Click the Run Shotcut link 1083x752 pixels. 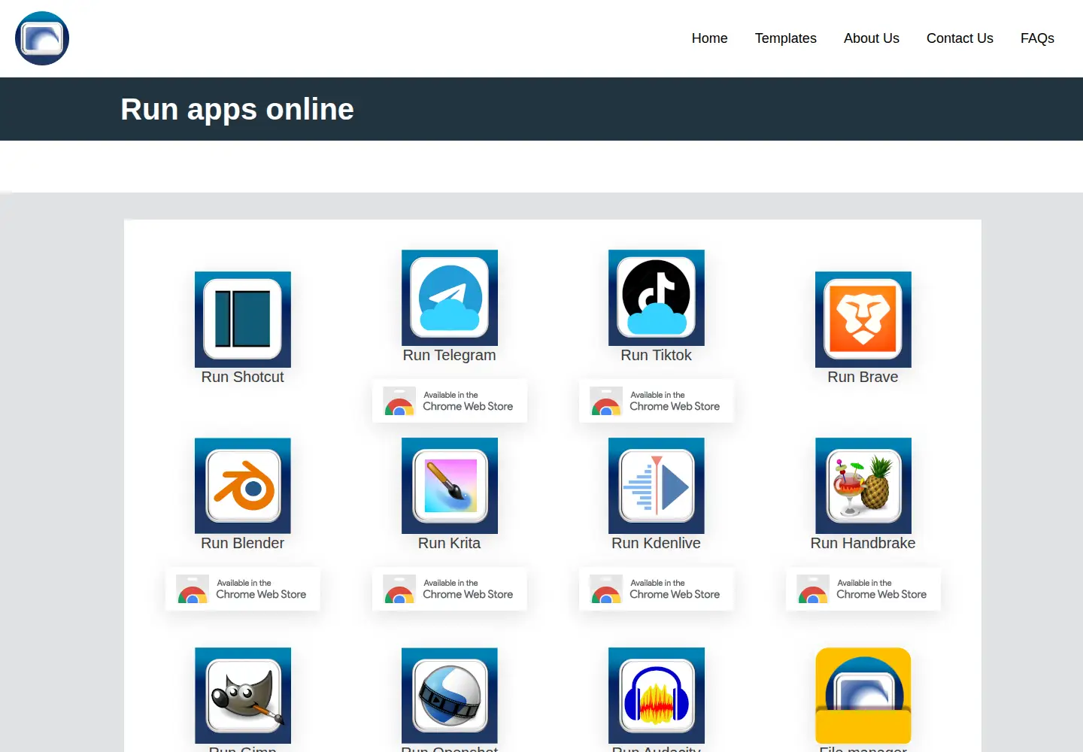tap(243, 377)
